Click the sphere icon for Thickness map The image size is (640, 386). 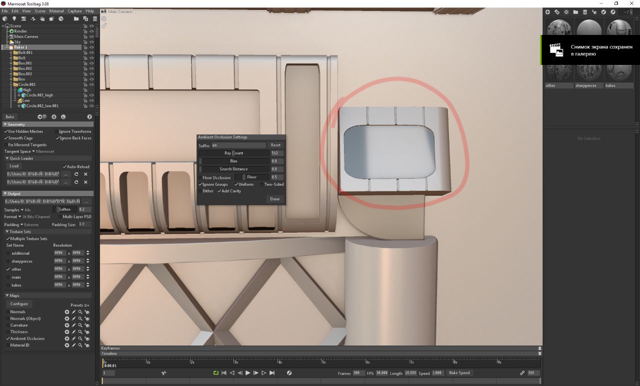click(86, 332)
